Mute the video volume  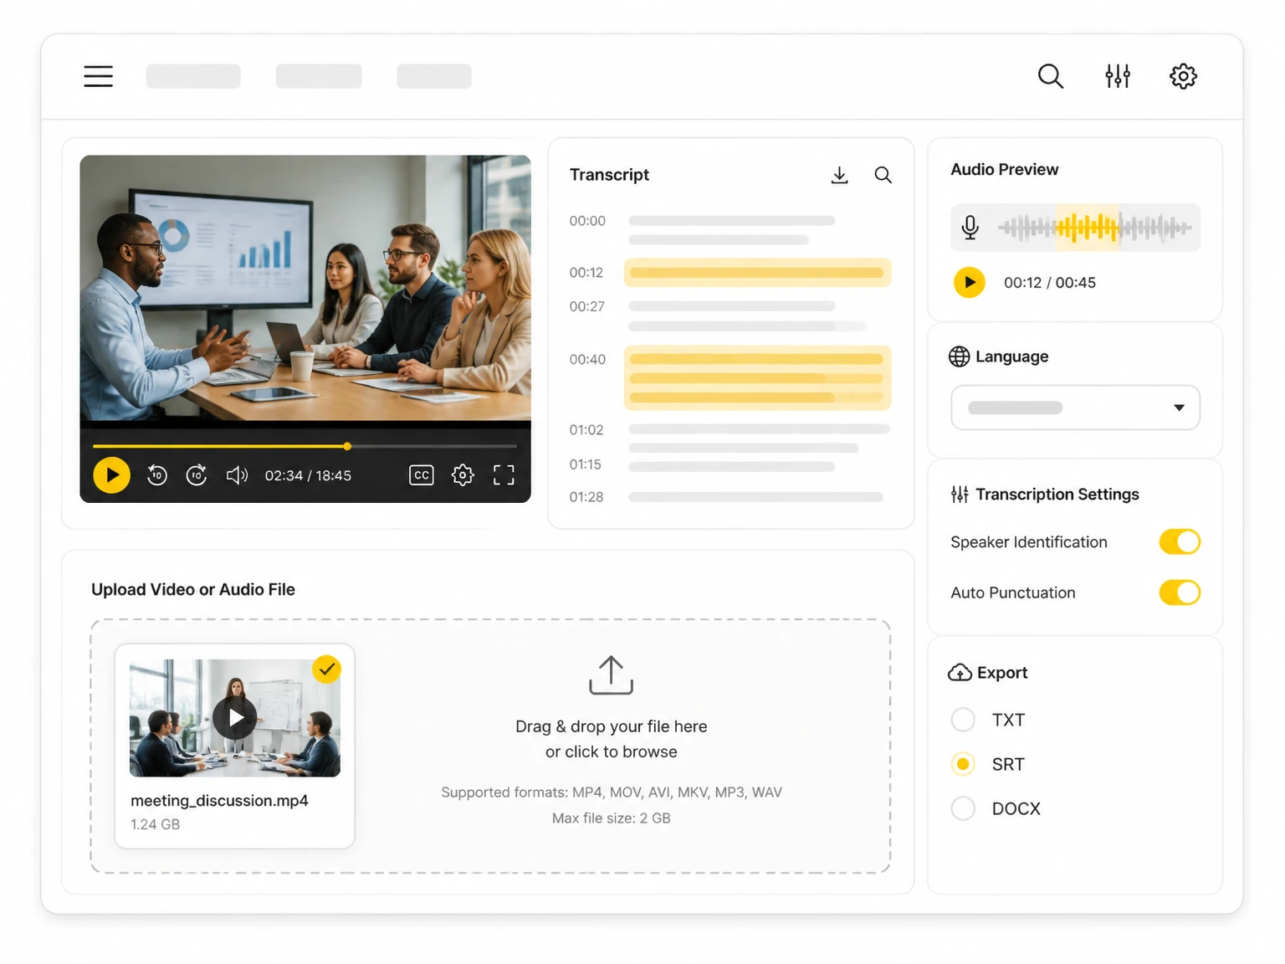pyautogui.click(x=237, y=475)
